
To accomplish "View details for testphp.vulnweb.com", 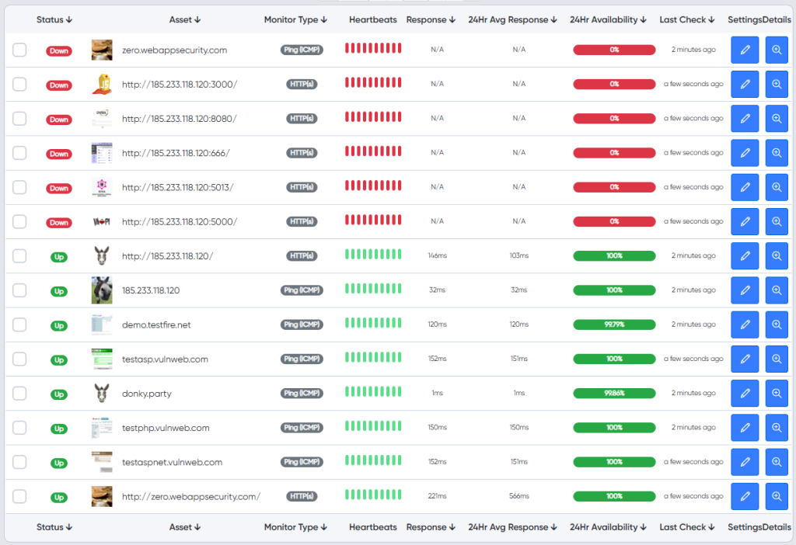I will point(777,428).
